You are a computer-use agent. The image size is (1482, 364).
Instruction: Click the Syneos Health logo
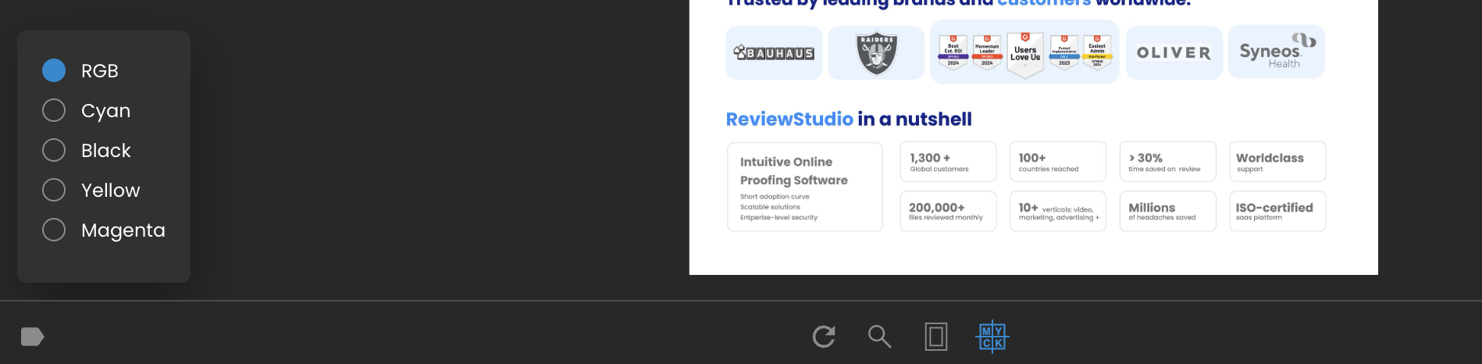point(1276,52)
